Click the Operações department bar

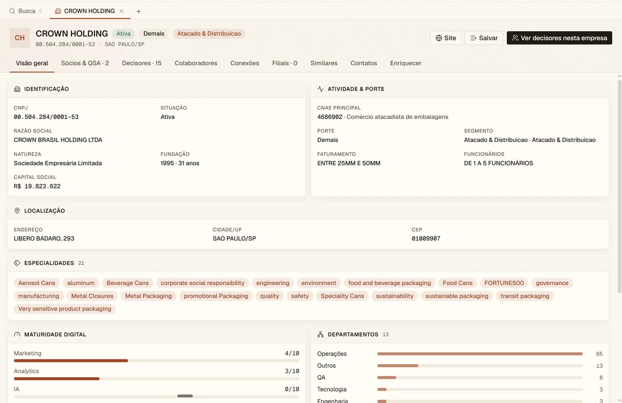pos(480,354)
